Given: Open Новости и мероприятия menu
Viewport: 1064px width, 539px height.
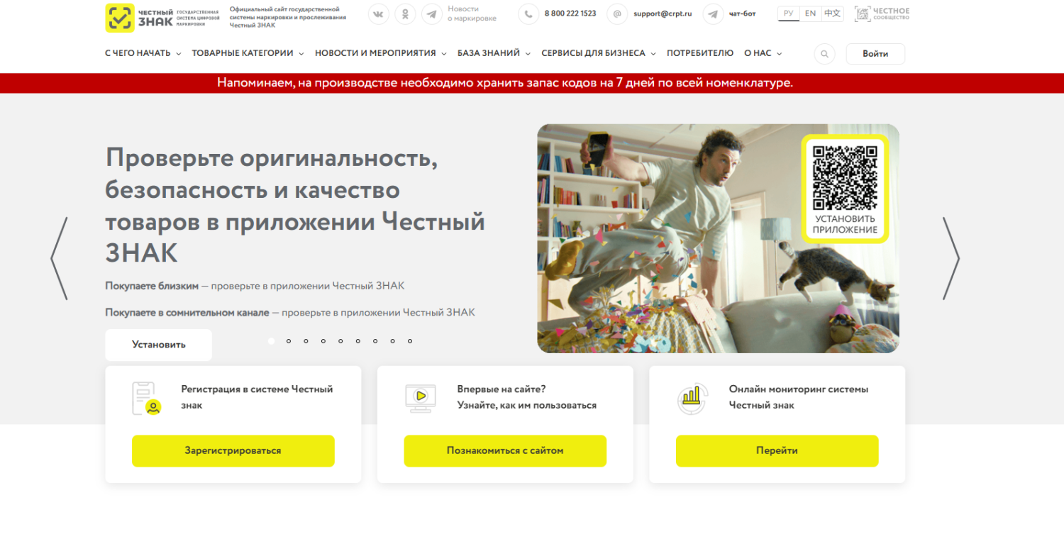Looking at the screenshot, I should 381,53.
